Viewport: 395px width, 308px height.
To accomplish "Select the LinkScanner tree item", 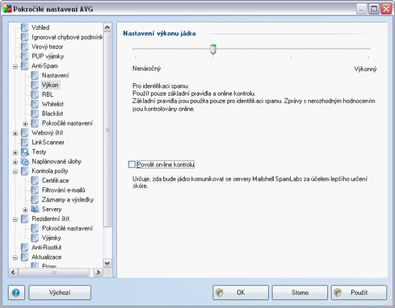I will pyautogui.click(x=48, y=142).
